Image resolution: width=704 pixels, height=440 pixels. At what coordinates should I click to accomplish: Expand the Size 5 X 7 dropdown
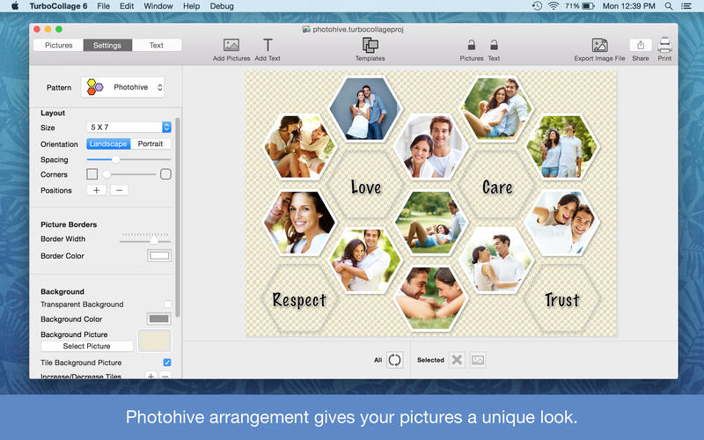pyautogui.click(x=129, y=128)
